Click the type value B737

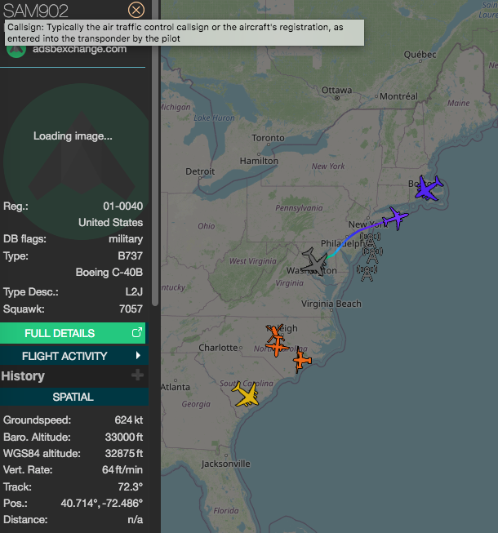point(130,255)
